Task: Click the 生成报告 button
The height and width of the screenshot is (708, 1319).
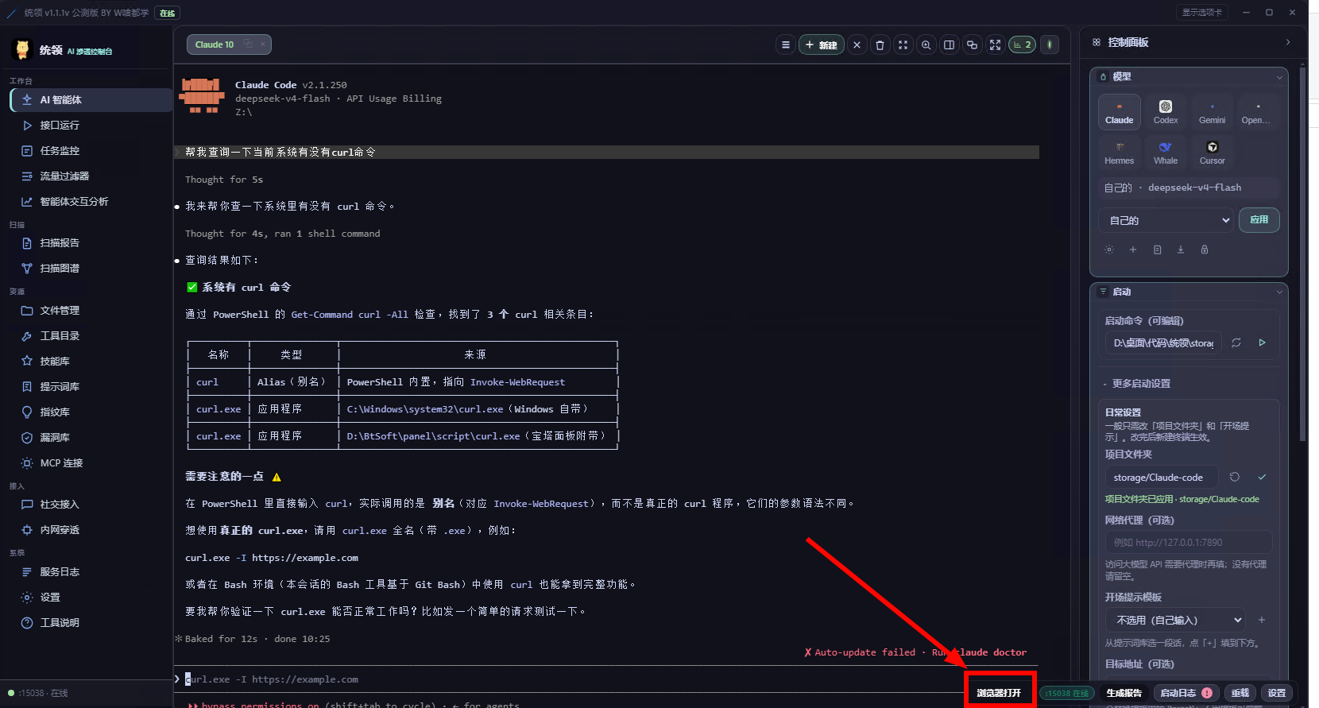Action: pos(1124,693)
